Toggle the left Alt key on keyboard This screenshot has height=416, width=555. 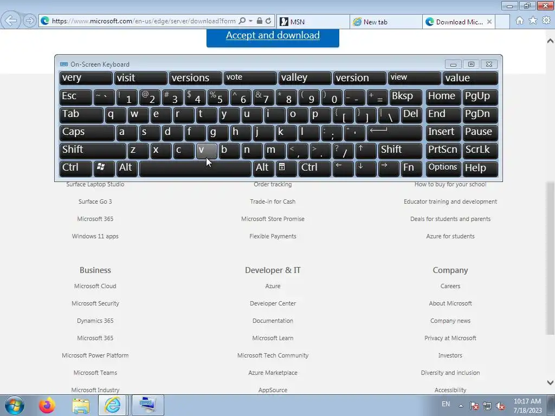pos(127,168)
